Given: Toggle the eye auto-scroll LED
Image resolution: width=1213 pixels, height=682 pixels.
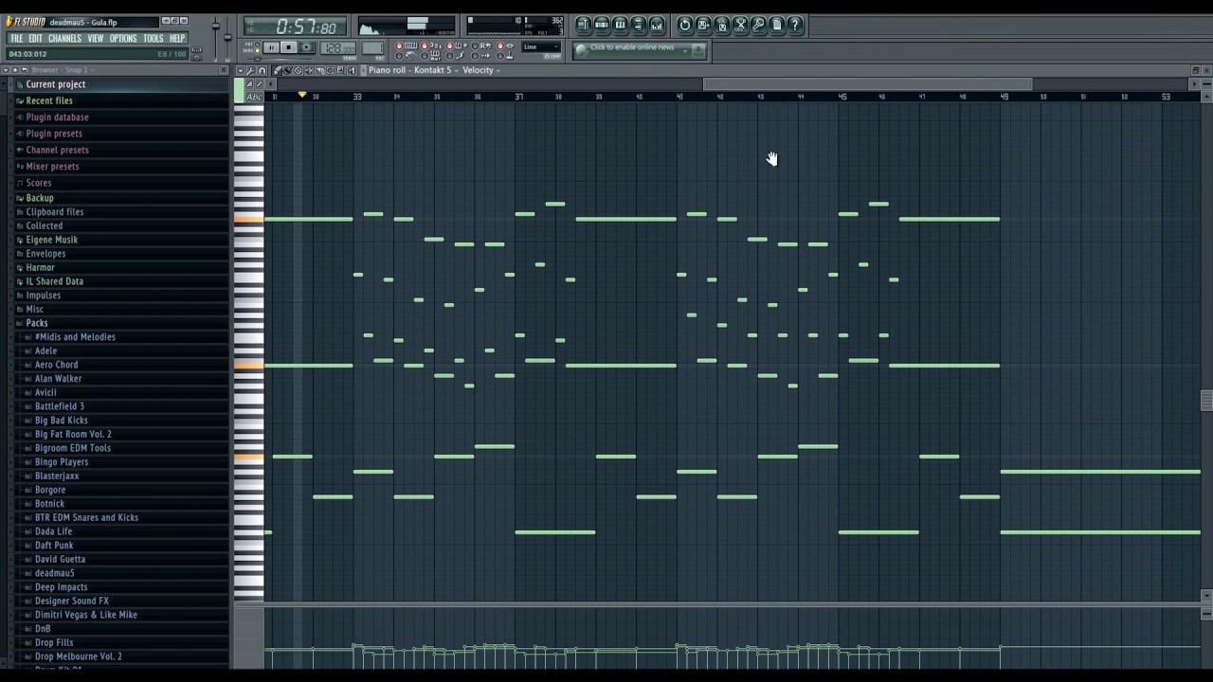Looking at the screenshot, I should 500,46.
